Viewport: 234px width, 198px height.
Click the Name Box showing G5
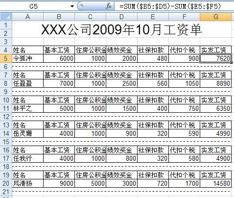point(33,6)
